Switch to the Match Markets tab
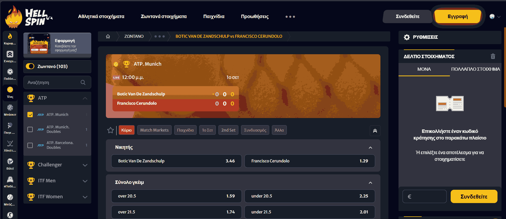The height and width of the screenshot is (219, 506). (x=154, y=130)
